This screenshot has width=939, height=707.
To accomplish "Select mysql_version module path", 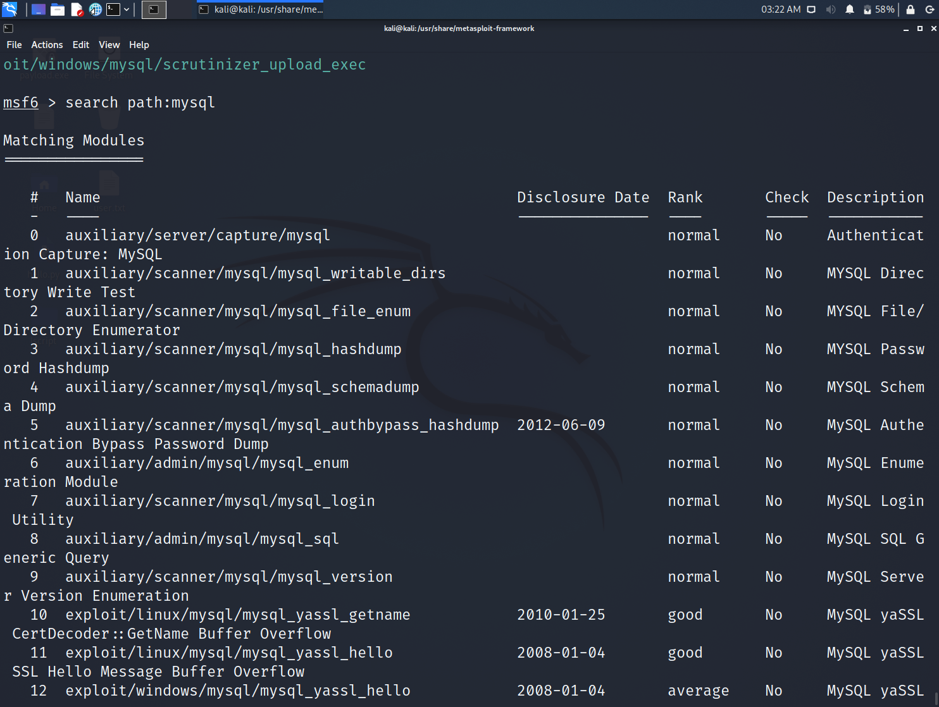I will [x=229, y=577].
